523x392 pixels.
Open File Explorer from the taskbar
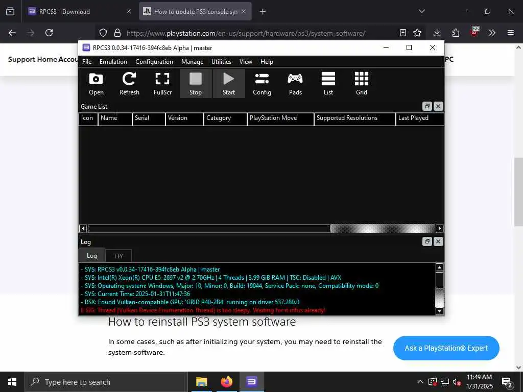201,382
